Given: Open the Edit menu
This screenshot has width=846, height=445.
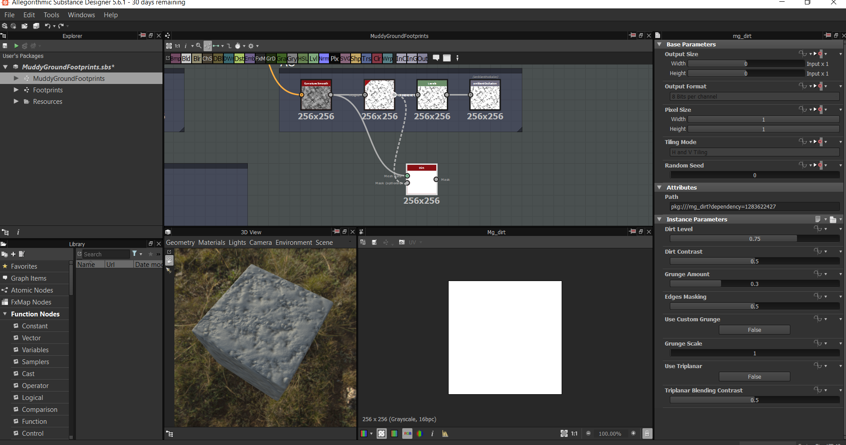Looking at the screenshot, I should (29, 15).
